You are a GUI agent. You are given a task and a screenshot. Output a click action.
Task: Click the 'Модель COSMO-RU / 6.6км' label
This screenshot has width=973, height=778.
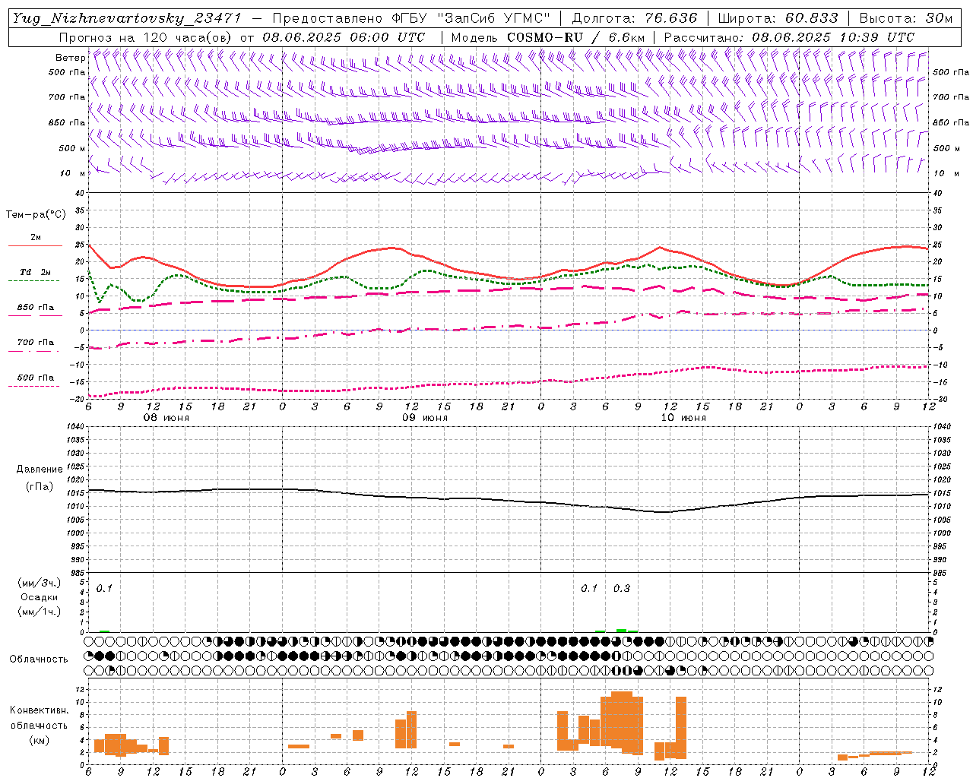click(x=547, y=37)
